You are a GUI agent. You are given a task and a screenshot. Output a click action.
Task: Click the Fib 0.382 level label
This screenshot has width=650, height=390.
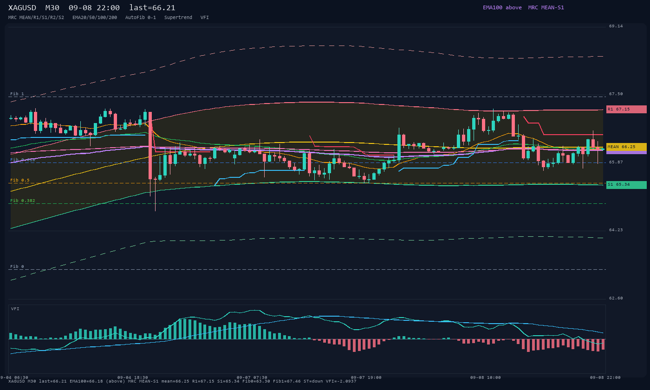tap(23, 201)
